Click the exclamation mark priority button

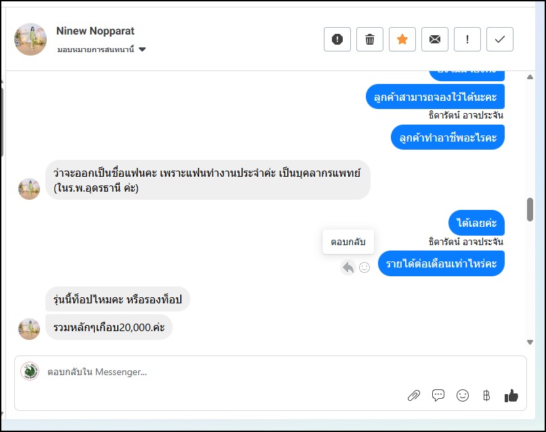467,39
